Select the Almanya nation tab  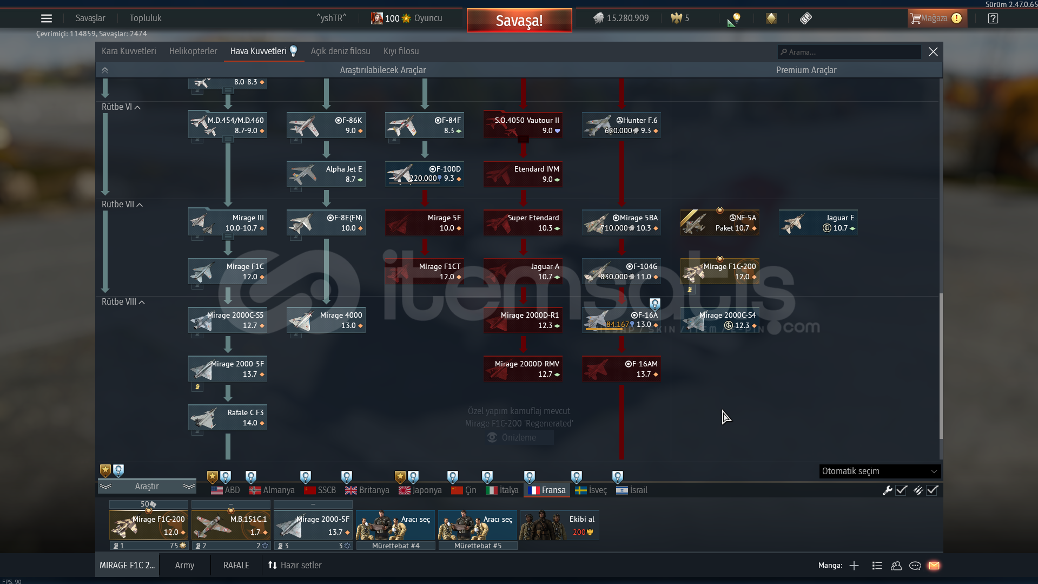pyautogui.click(x=272, y=490)
